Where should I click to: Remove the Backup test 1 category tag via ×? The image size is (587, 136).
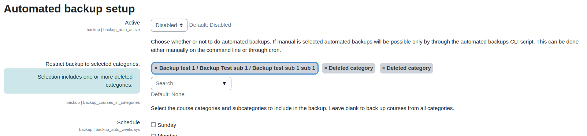156,68
